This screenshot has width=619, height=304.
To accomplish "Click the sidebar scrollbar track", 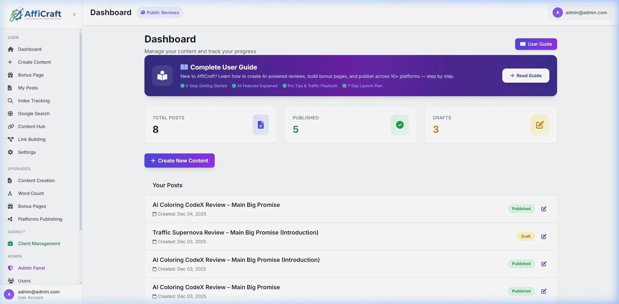I will coord(81,161).
